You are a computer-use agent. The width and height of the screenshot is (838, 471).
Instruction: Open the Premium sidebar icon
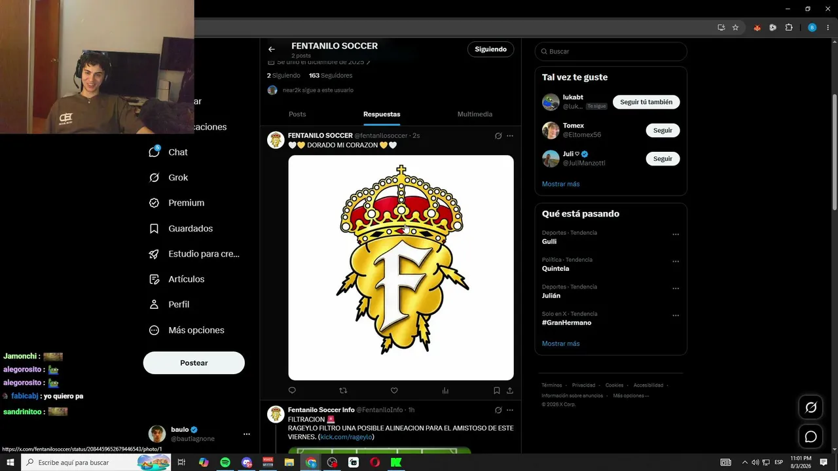[155, 203]
